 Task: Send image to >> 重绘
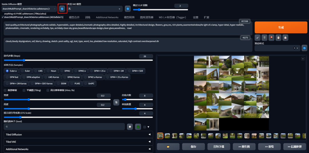click(x=270, y=146)
